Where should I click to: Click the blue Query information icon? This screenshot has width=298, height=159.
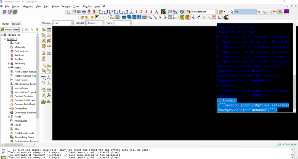(x=182, y=12)
